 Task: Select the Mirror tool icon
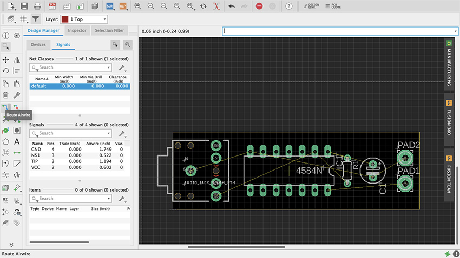click(17, 60)
